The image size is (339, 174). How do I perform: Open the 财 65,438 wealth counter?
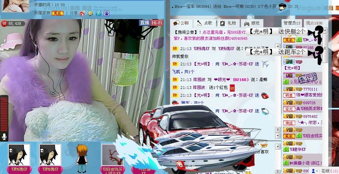pos(13,23)
